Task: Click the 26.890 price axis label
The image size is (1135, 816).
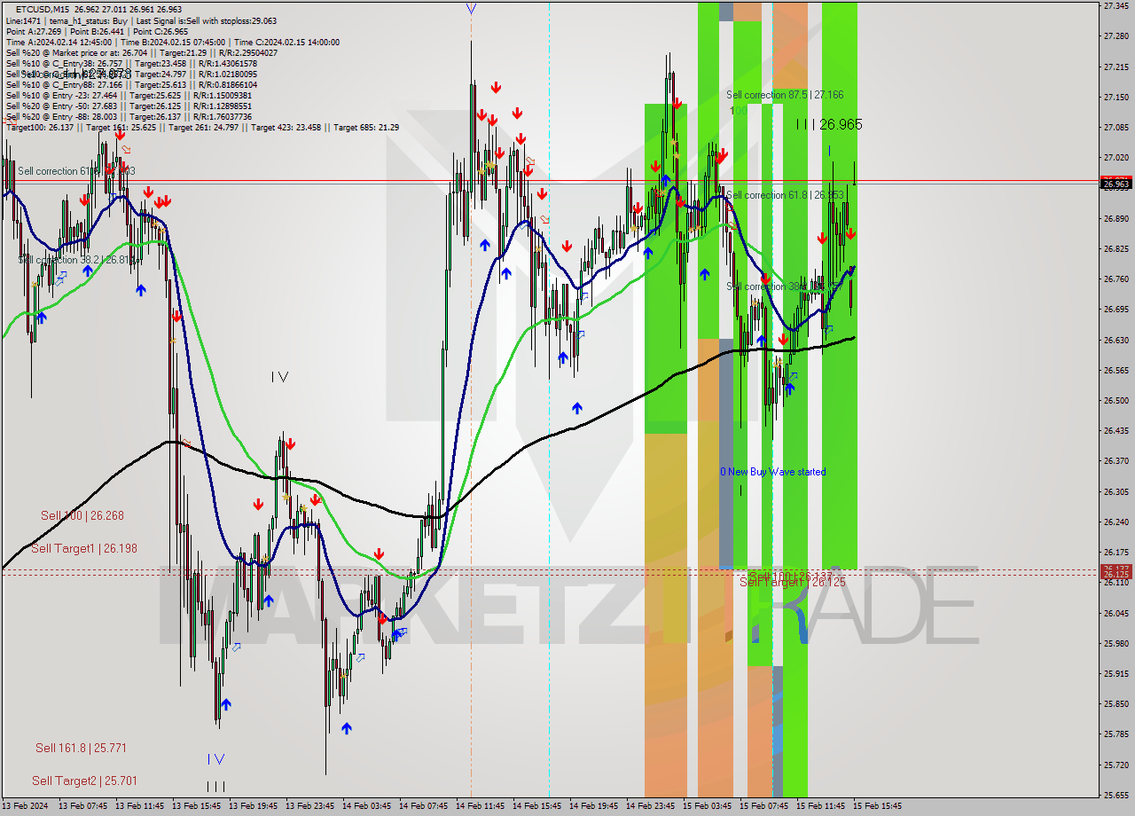Action: (x=1115, y=218)
